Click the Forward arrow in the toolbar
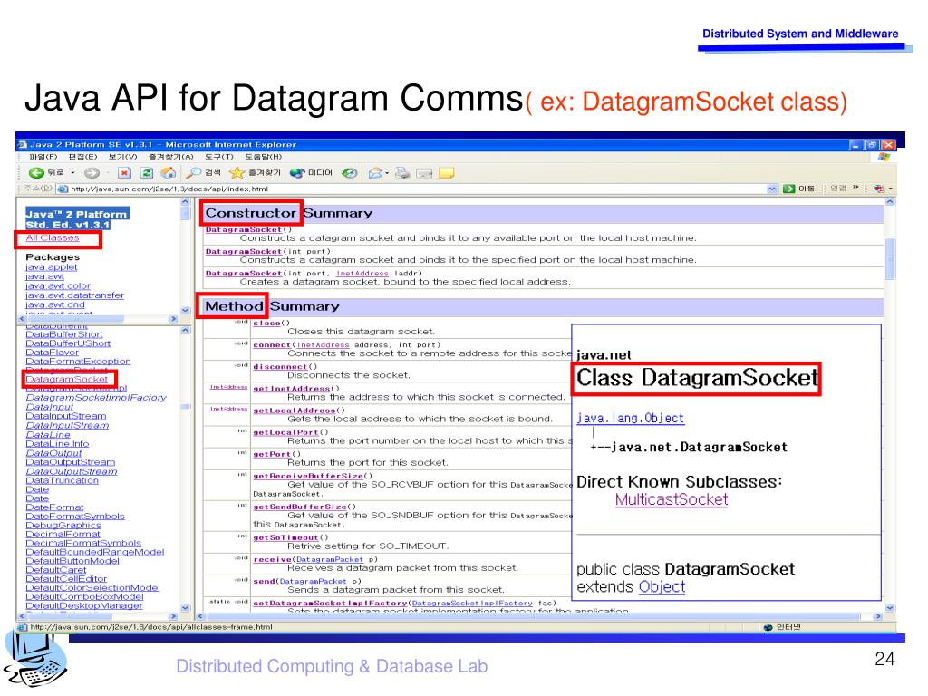The height and width of the screenshot is (696, 928). (x=91, y=172)
